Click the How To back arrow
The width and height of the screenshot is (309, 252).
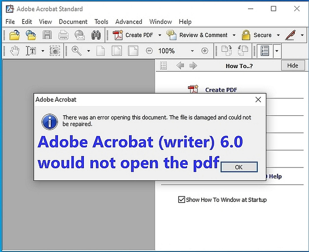pos(180,66)
